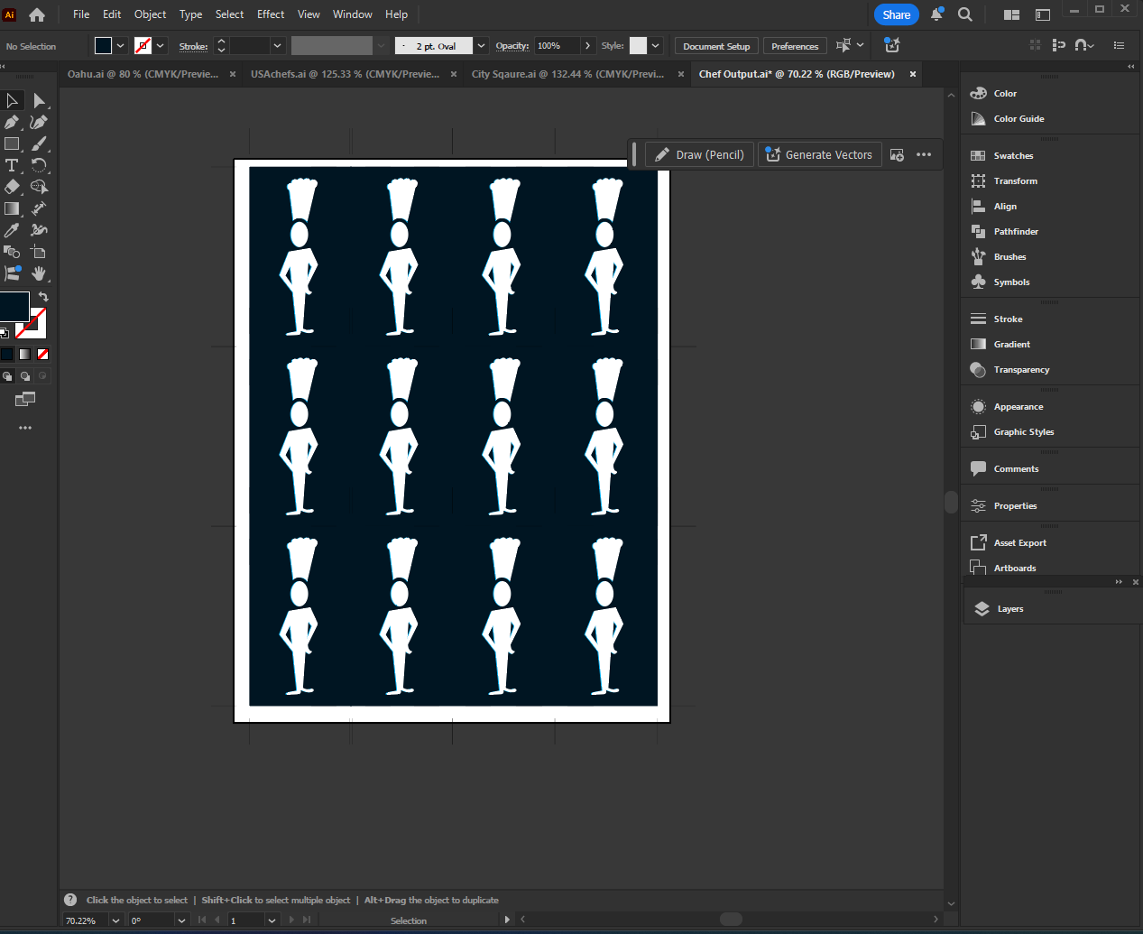The height and width of the screenshot is (934, 1143).
Task: Expand the Opacity dropdown arrow
Action: tap(587, 45)
